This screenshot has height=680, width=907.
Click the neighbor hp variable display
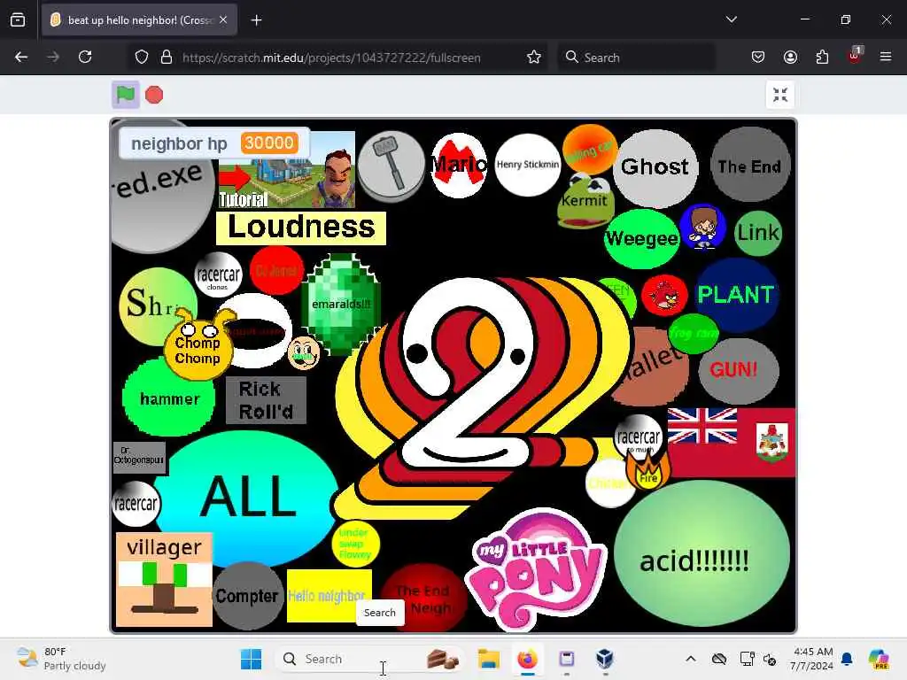[x=214, y=143]
